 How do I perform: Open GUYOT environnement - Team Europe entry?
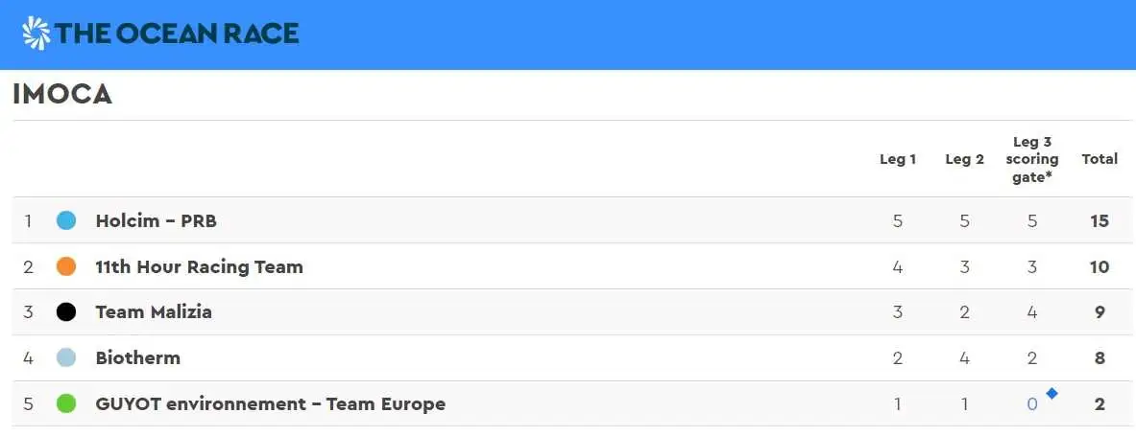click(x=270, y=403)
